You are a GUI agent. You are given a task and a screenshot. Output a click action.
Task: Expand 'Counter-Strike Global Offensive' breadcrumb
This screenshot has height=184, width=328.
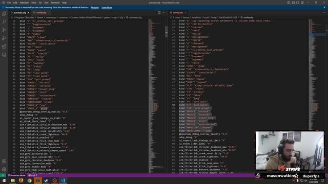[86, 17]
